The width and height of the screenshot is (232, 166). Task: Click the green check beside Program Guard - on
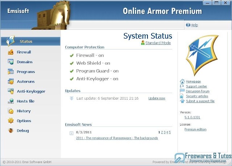[72, 71]
